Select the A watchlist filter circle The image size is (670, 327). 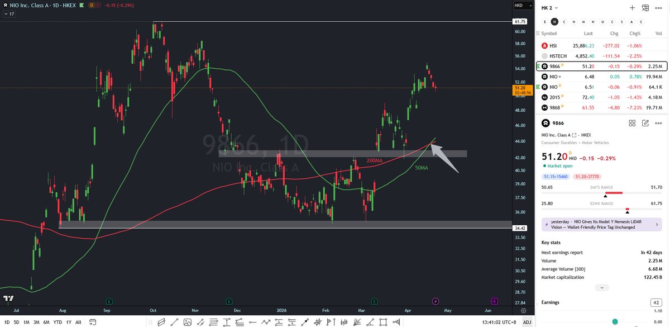click(x=632, y=22)
